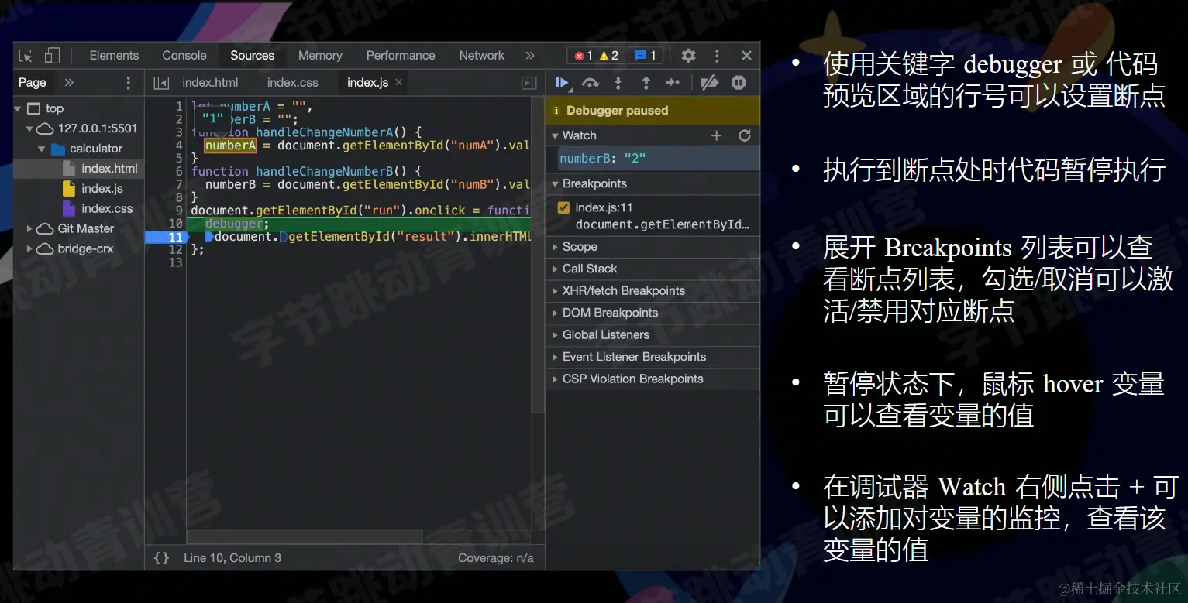This screenshot has width=1188, height=603.
Task: Open the Network tab
Action: (x=481, y=56)
